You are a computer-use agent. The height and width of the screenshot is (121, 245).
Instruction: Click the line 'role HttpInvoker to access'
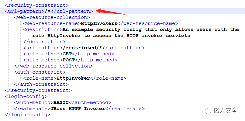[111, 36]
